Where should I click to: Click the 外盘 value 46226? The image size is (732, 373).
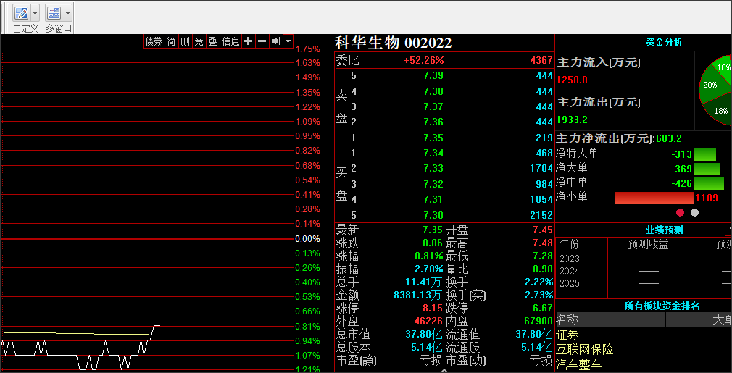(x=428, y=322)
